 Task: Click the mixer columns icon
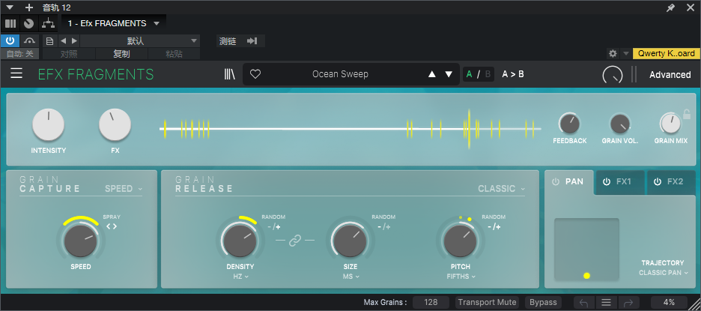(x=10, y=23)
